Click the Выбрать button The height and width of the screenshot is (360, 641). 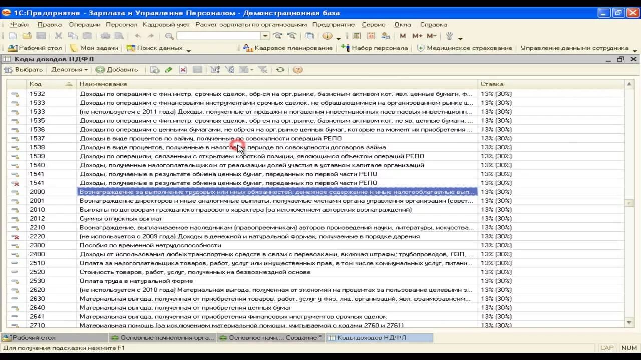tap(23, 70)
